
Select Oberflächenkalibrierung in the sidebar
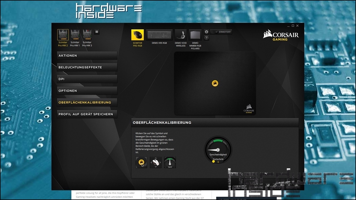(87, 102)
